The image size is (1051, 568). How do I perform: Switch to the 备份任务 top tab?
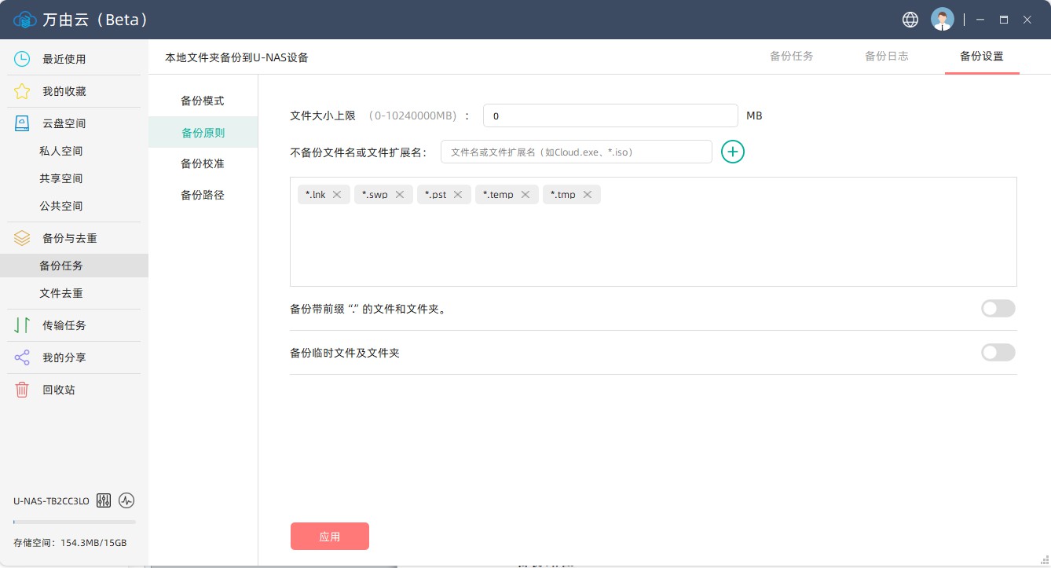point(791,57)
